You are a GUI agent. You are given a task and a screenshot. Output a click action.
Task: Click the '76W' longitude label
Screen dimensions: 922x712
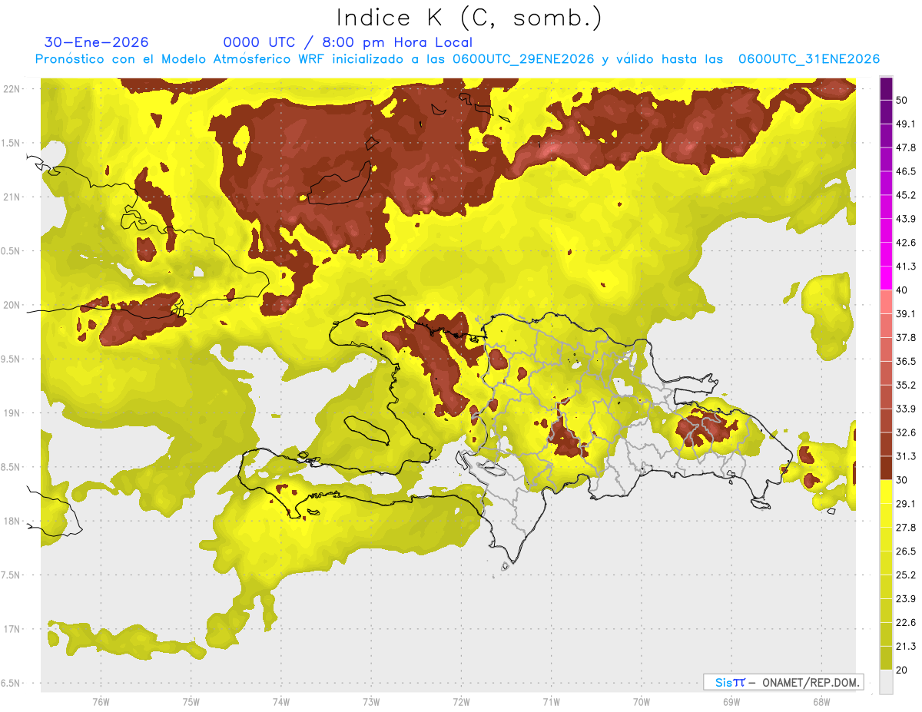click(101, 702)
